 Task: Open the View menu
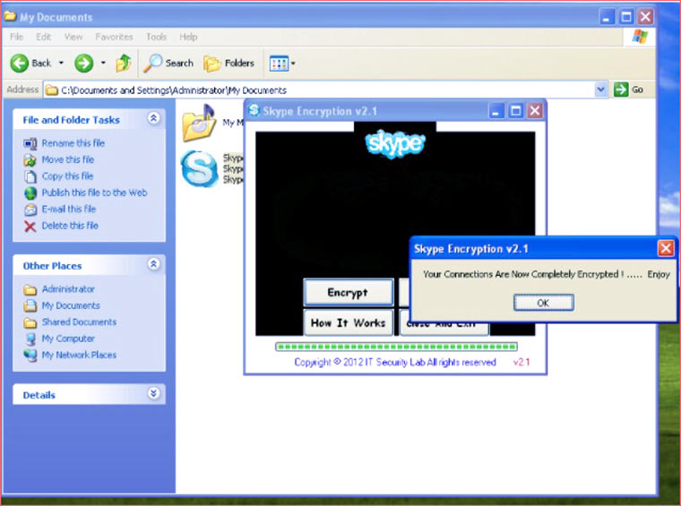tap(73, 37)
